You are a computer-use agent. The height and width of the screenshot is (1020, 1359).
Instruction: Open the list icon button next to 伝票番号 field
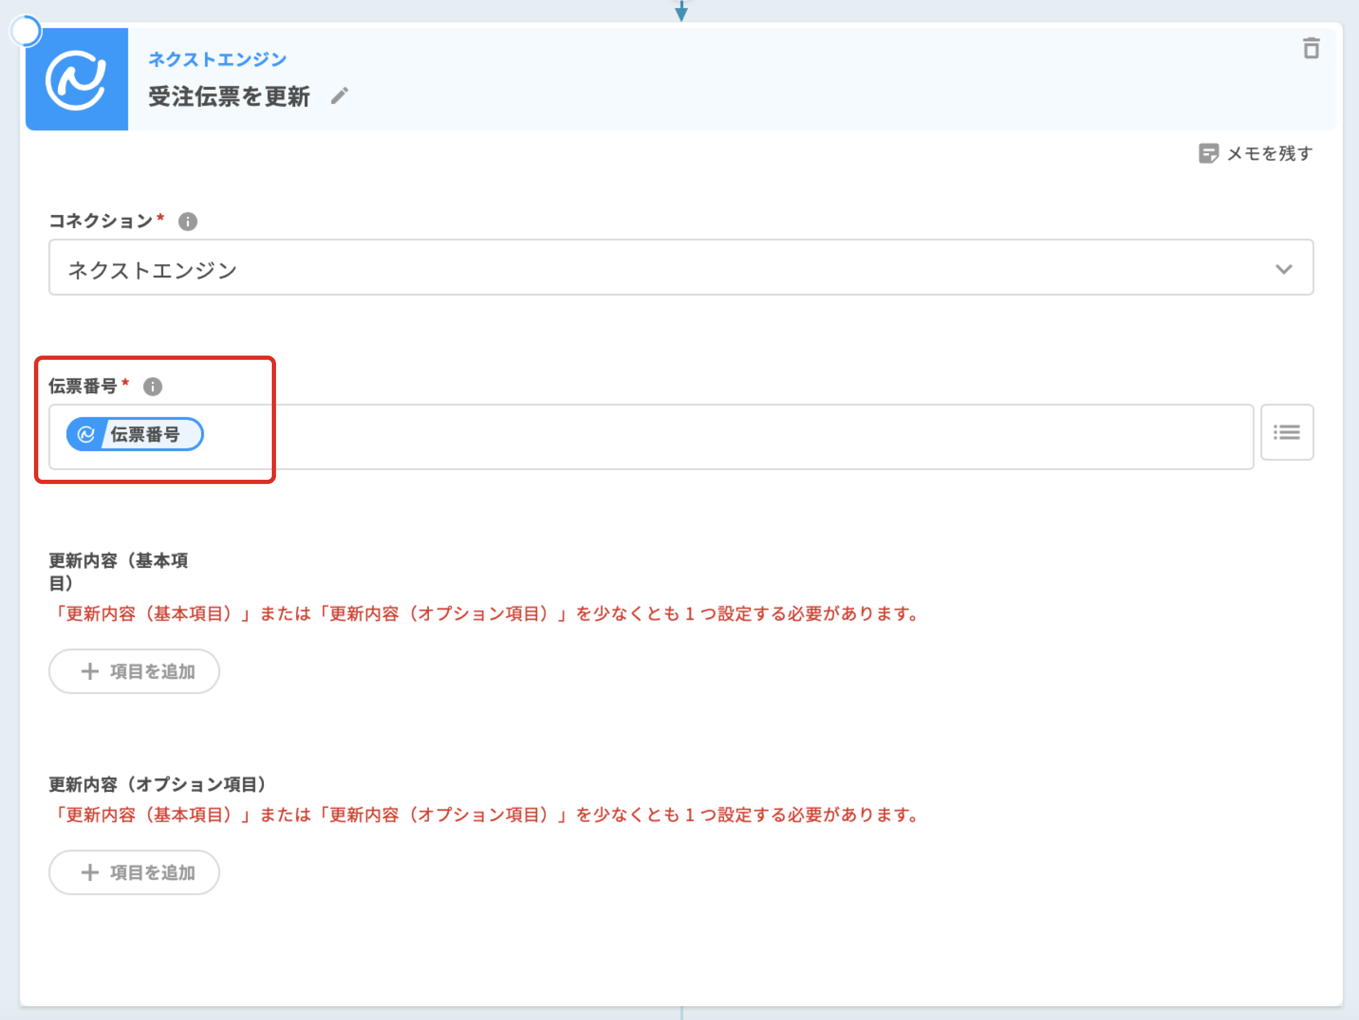(1286, 433)
